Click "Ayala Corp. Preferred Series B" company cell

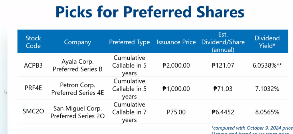(78, 65)
